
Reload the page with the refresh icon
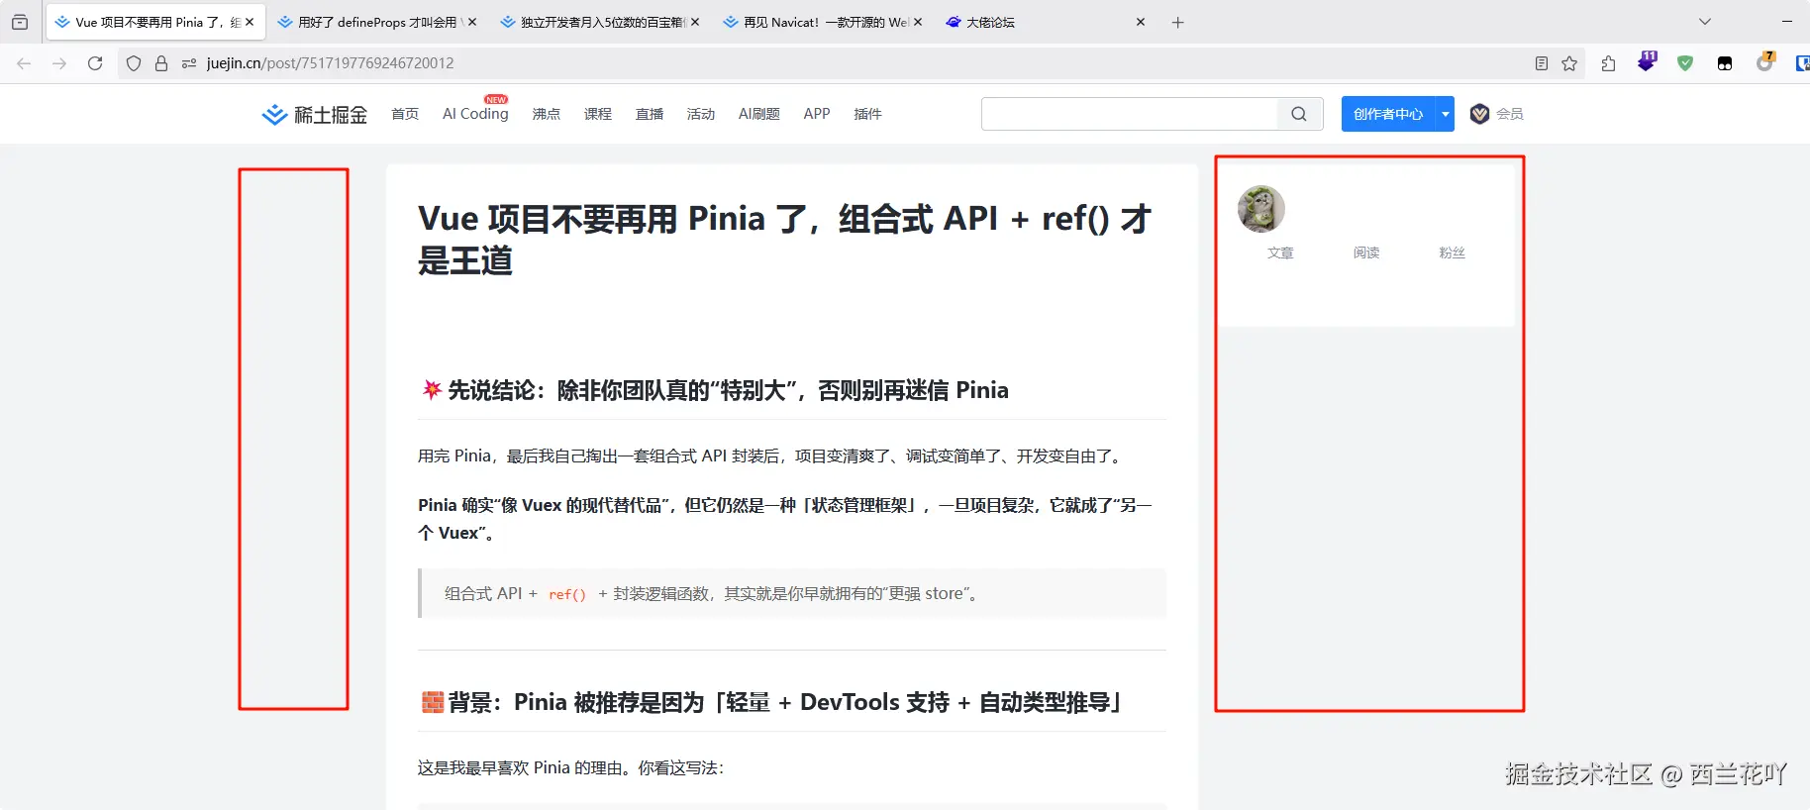tap(95, 63)
